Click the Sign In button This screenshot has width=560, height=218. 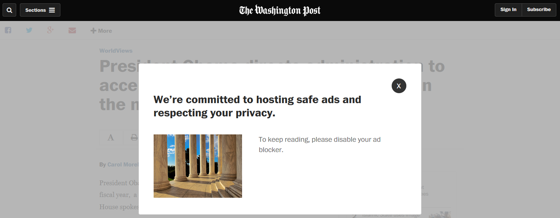click(x=508, y=10)
